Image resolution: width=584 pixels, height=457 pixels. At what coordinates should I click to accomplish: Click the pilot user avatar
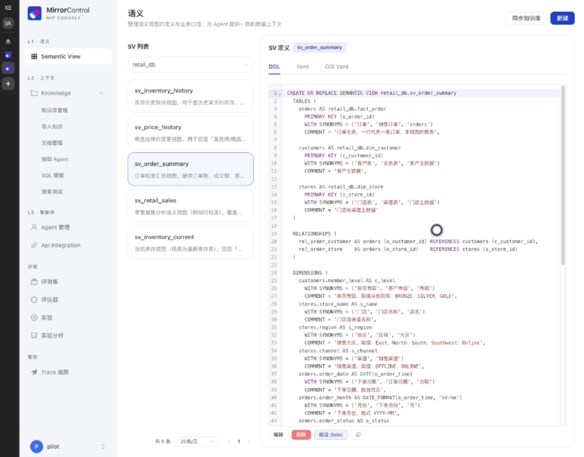(37, 446)
